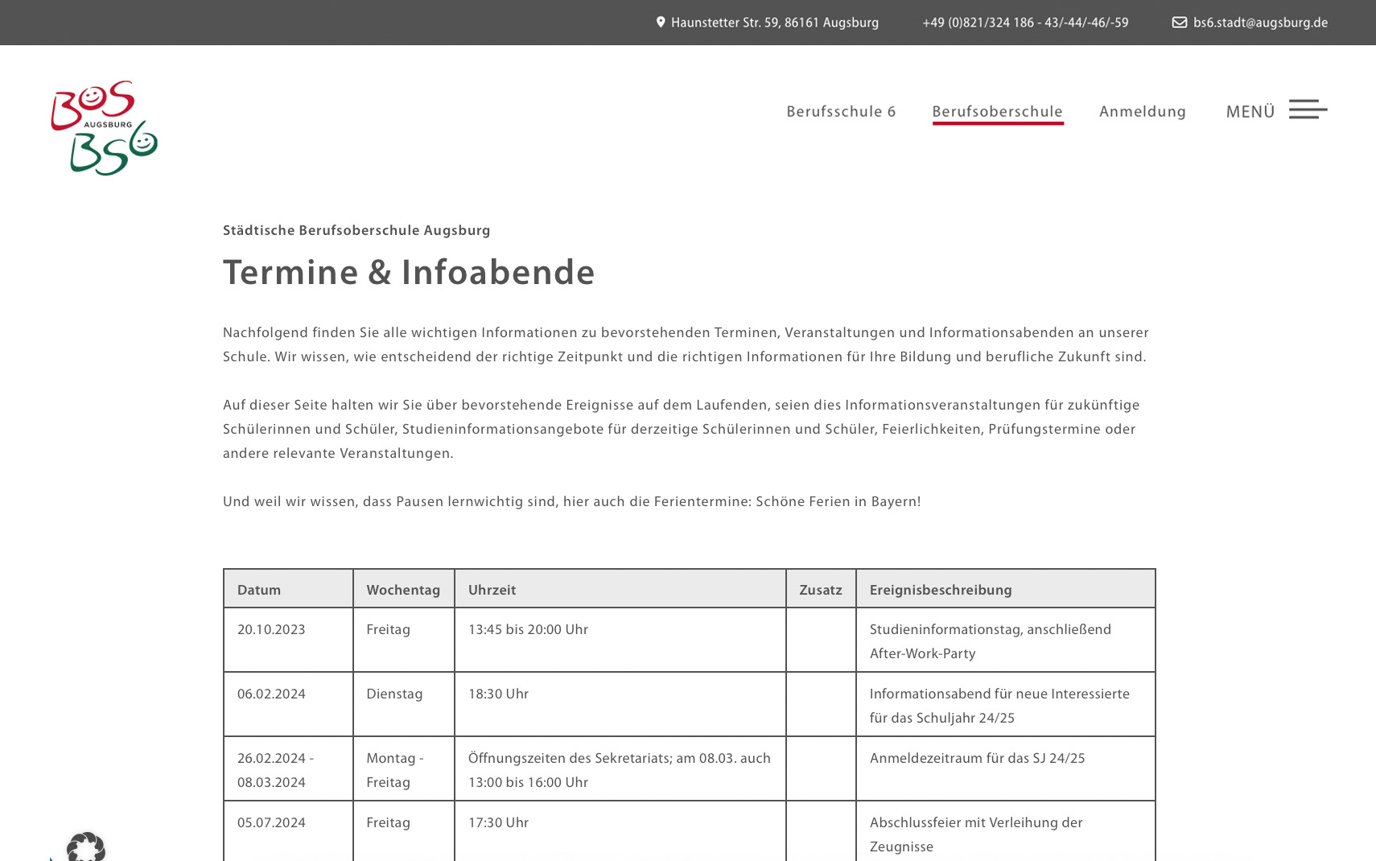The height and width of the screenshot is (861, 1376).
Task: Select the date cell 06.02.2024
Action: click(288, 704)
